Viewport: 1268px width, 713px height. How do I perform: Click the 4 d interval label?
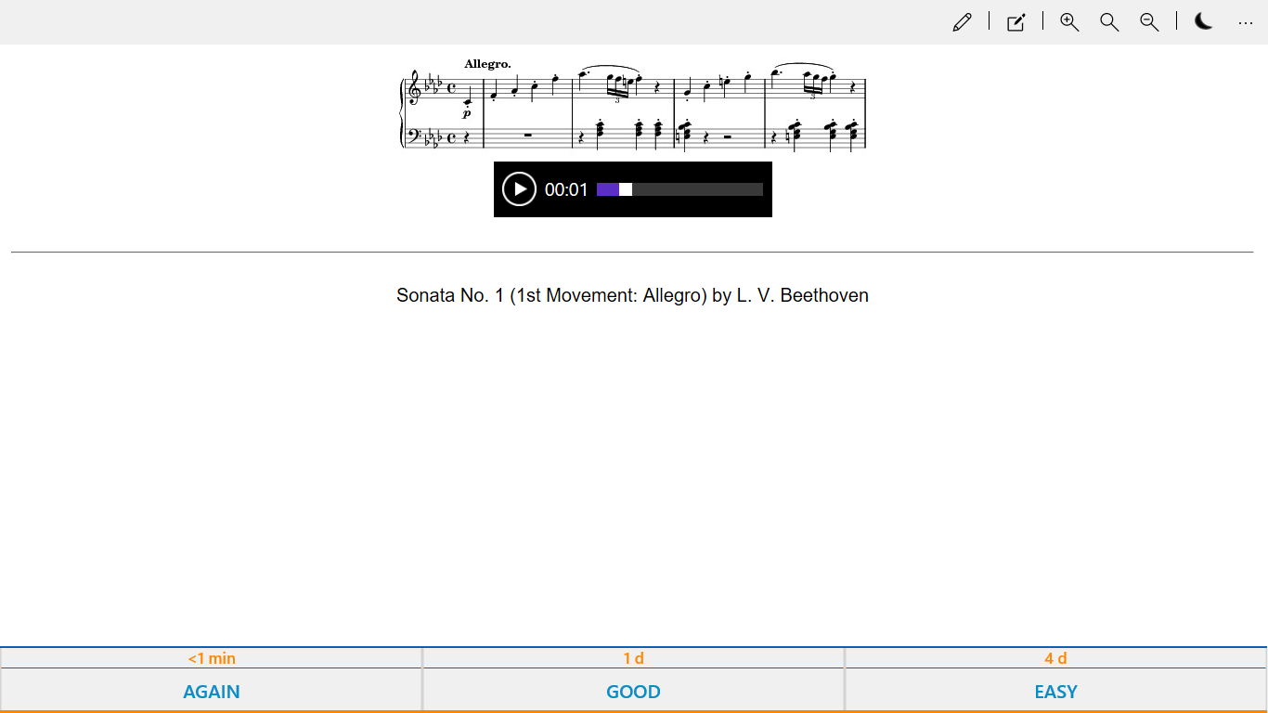(1055, 658)
